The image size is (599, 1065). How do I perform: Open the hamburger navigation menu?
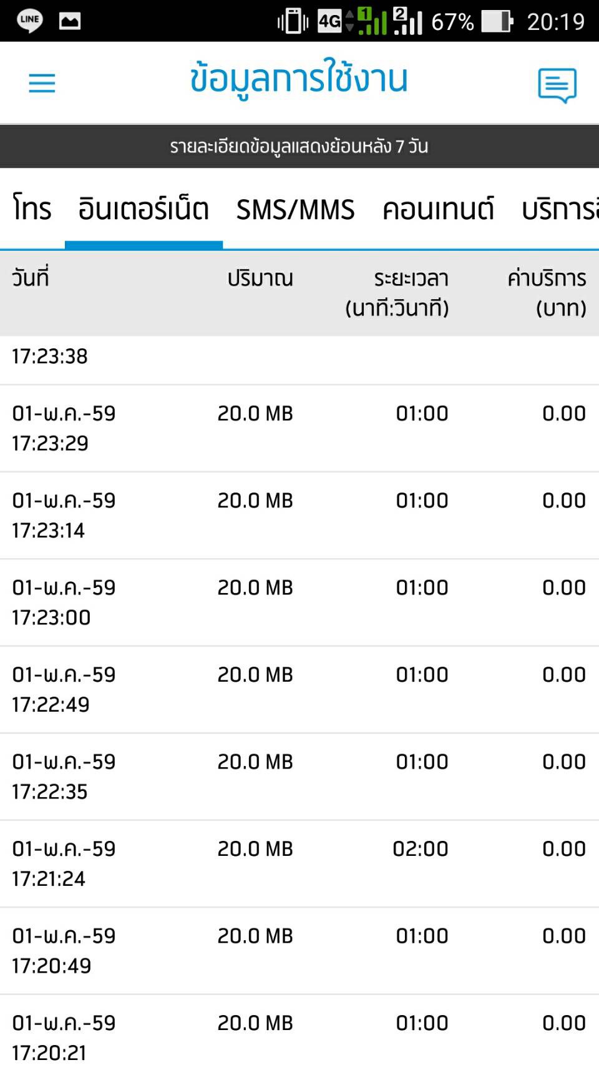click(x=42, y=83)
